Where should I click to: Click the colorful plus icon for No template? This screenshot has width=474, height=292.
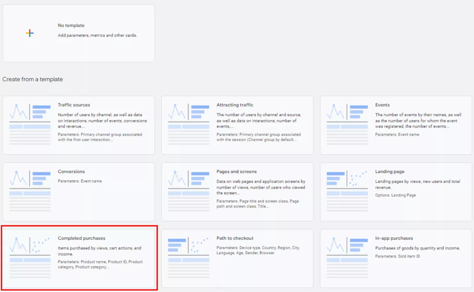(x=30, y=33)
